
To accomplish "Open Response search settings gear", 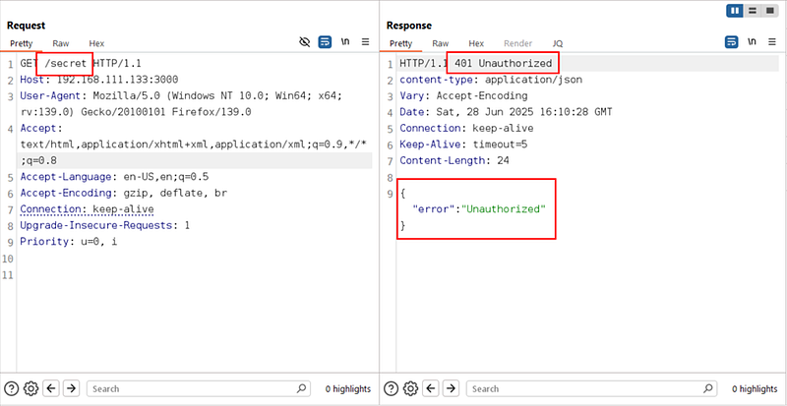I will [410, 388].
